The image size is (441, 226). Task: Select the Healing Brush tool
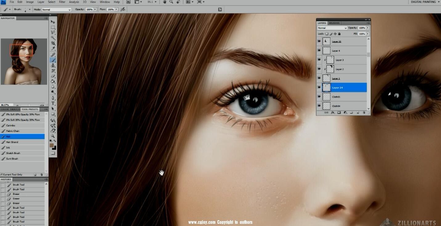pos(53,55)
